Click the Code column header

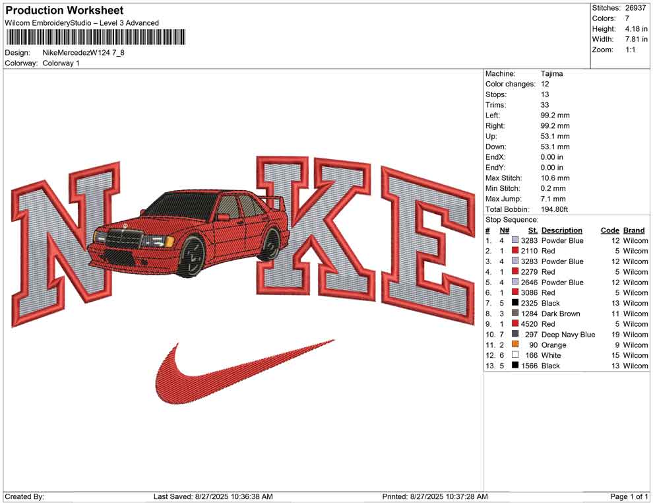click(609, 230)
